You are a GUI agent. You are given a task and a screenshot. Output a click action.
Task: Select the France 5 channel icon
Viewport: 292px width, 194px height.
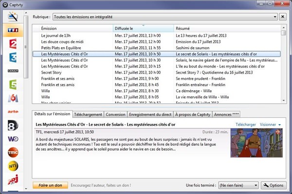pos(13,84)
